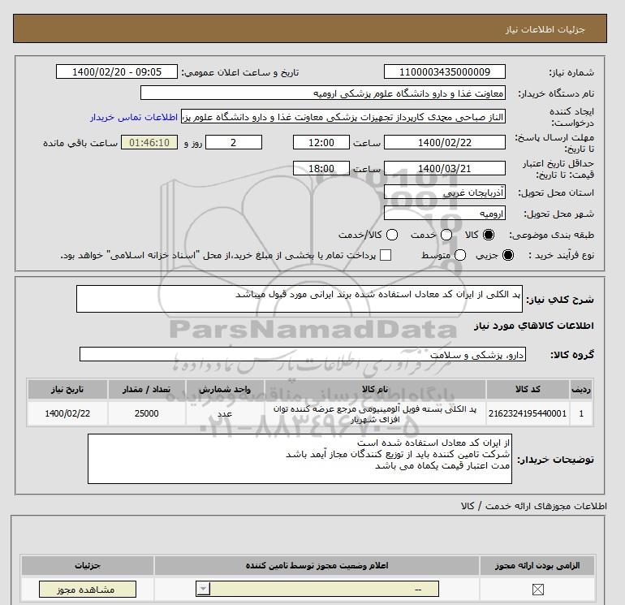Image resolution: width=625 pixels, height=605 pixels.
Task: Select the خدمت radio button
Action: click(x=446, y=235)
